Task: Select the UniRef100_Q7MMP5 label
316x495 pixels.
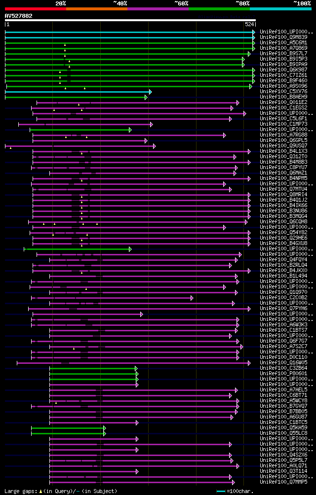Action: 283,482
